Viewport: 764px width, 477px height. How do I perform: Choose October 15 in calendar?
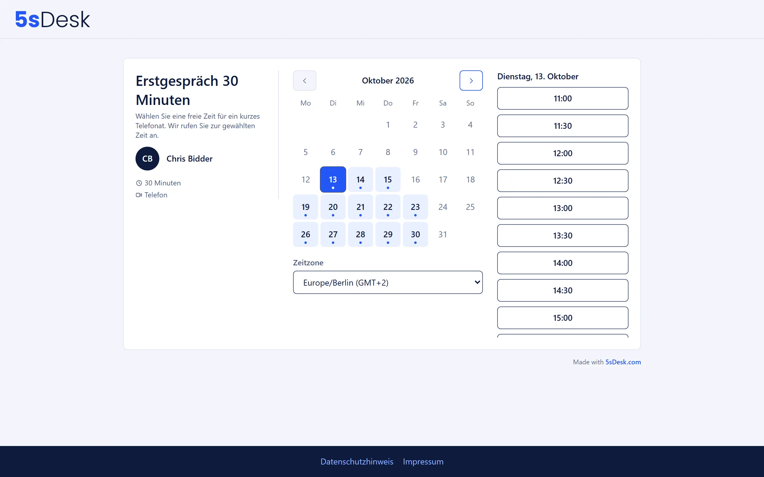coord(388,179)
